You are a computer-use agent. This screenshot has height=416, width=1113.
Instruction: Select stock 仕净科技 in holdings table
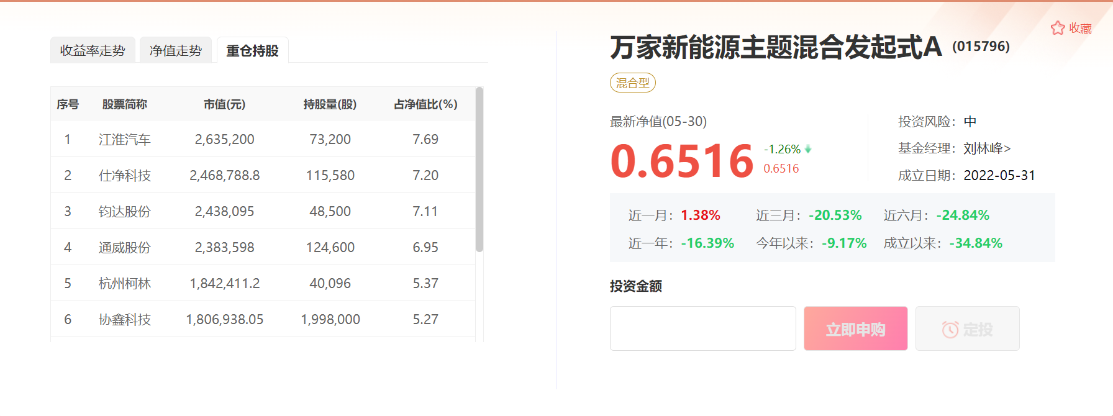125,176
